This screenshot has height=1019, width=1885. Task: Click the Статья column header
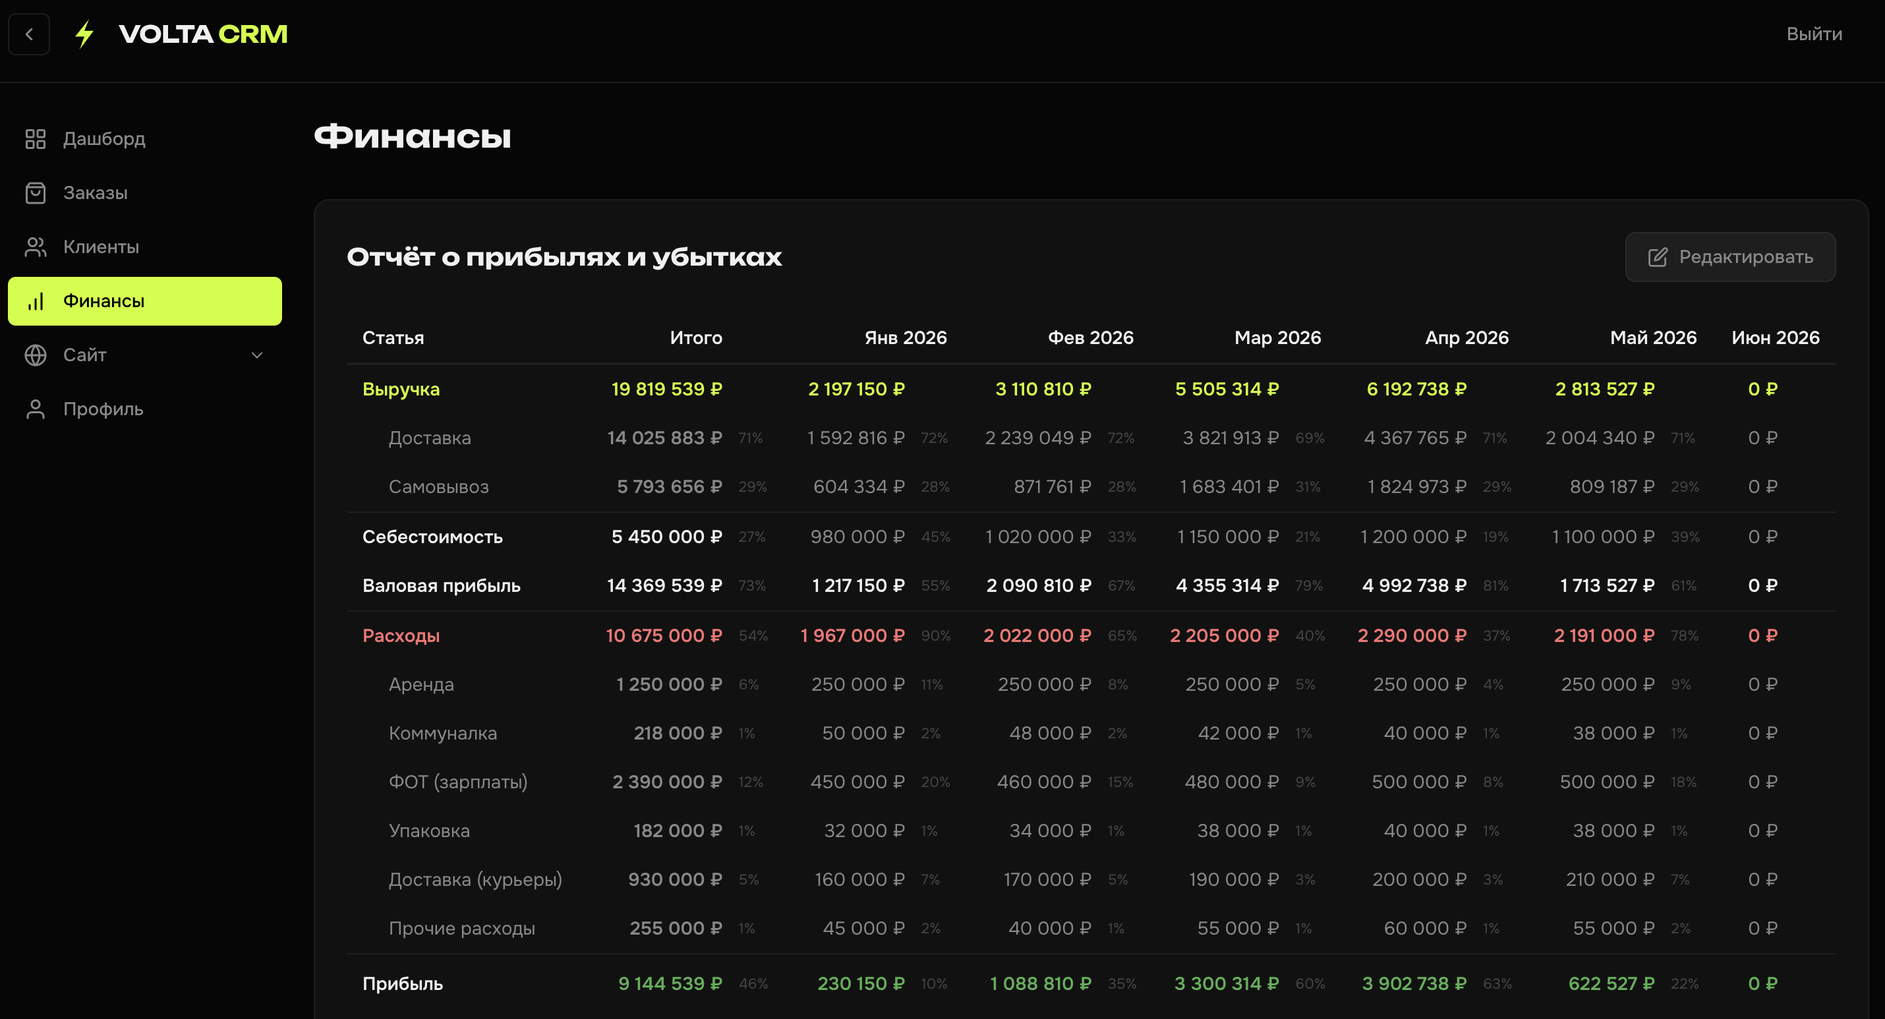[x=393, y=337]
